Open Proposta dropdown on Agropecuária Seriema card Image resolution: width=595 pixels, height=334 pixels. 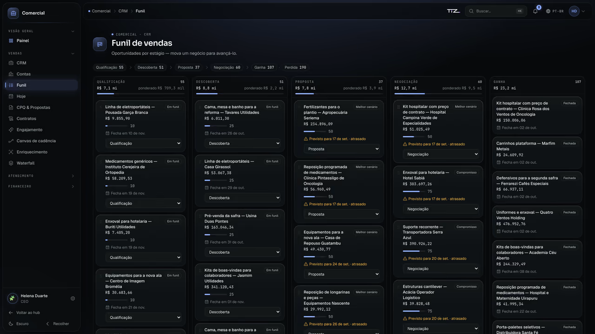[x=342, y=149]
